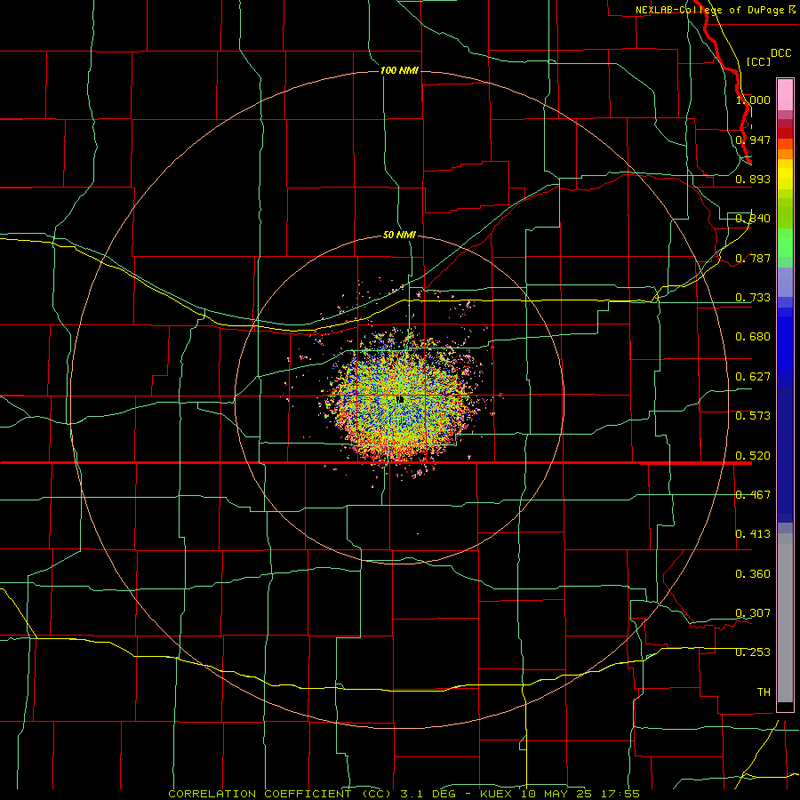Click the 0.307 color scale value
800x800 pixels.
tap(753, 613)
